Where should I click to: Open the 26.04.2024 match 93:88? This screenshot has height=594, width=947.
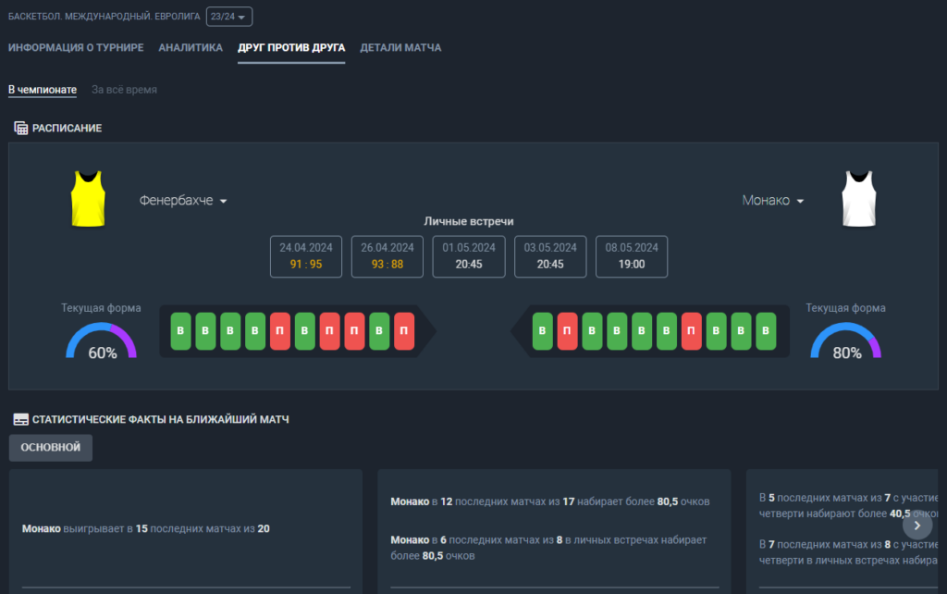tap(387, 256)
